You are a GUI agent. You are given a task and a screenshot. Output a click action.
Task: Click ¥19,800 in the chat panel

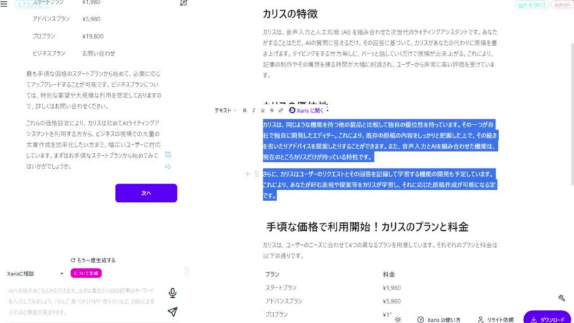click(93, 36)
